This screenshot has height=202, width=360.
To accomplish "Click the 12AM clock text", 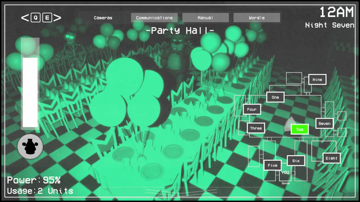I will click(x=336, y=12).
